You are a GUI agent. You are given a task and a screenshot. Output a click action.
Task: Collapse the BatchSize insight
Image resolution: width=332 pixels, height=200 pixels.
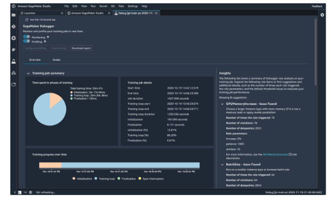[x=222, y=165]
